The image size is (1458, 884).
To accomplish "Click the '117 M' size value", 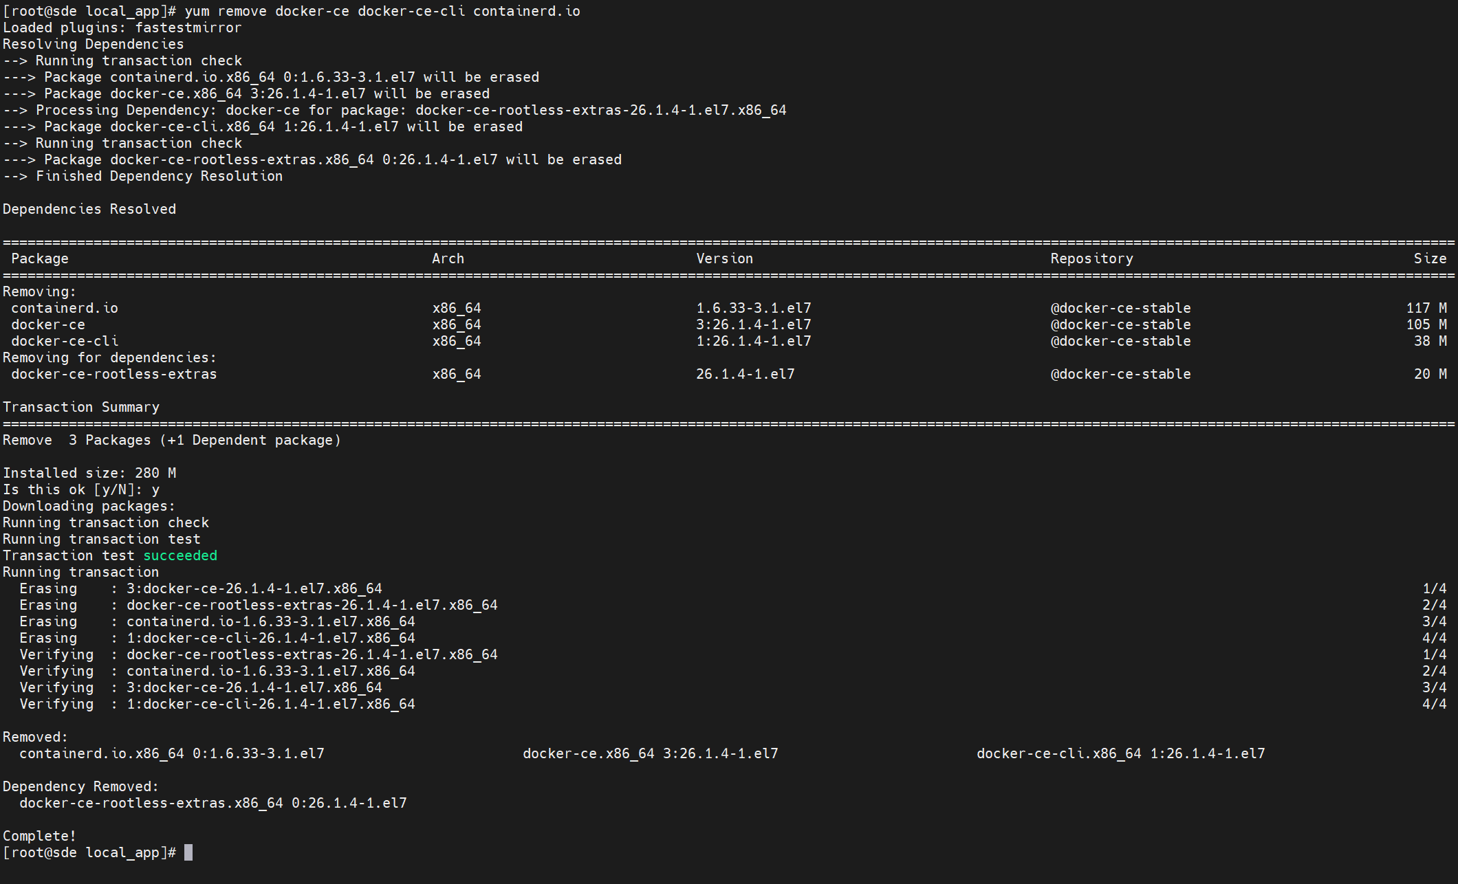I will (1426, 308).
